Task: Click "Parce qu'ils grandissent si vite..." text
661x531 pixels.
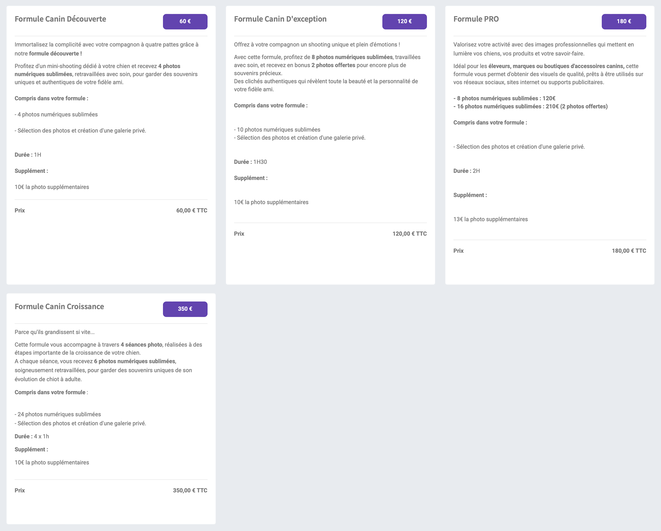Action: click(x=54, y=332)
